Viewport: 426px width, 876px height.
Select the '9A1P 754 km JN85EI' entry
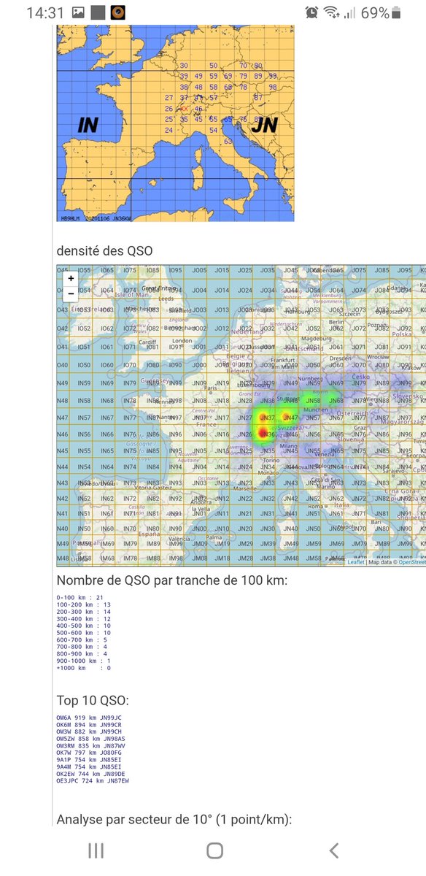[x=90, y=760]
